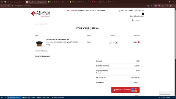Show hidden system tray icons chevron
The width and height of the screenshot is (176, 99).
(159, 98)
